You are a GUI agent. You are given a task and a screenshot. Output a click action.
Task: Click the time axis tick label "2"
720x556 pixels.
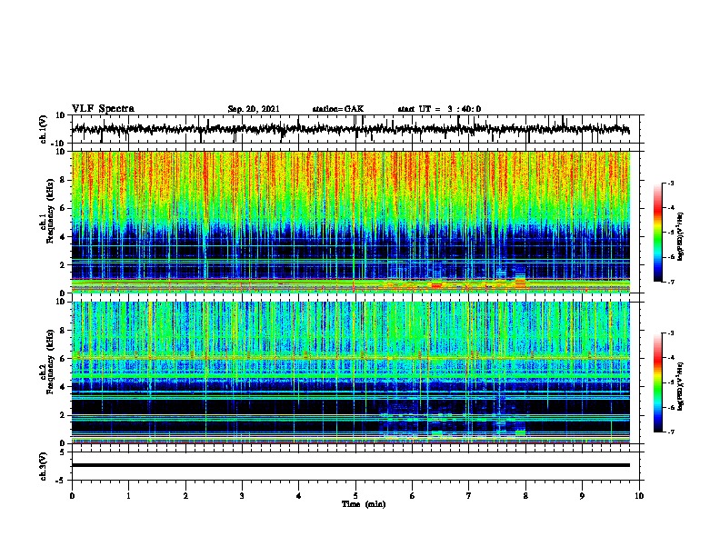point(185,496)
